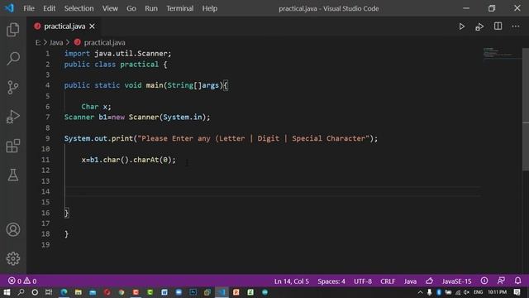
Task: Open Microsoft Edge from taskbar
Action: coord(64,292)
